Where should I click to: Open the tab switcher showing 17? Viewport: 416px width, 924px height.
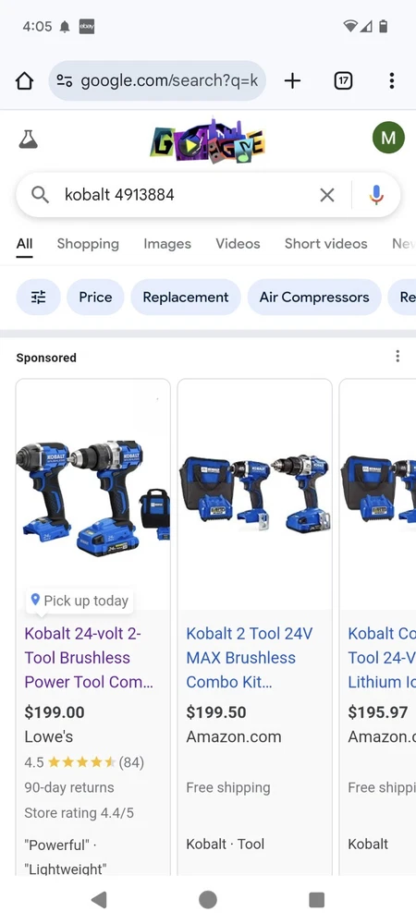(x=343, y=80)
